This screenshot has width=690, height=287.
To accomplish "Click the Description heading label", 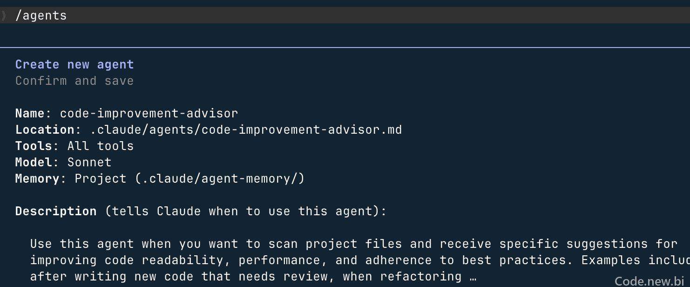I will pos(56,211).
